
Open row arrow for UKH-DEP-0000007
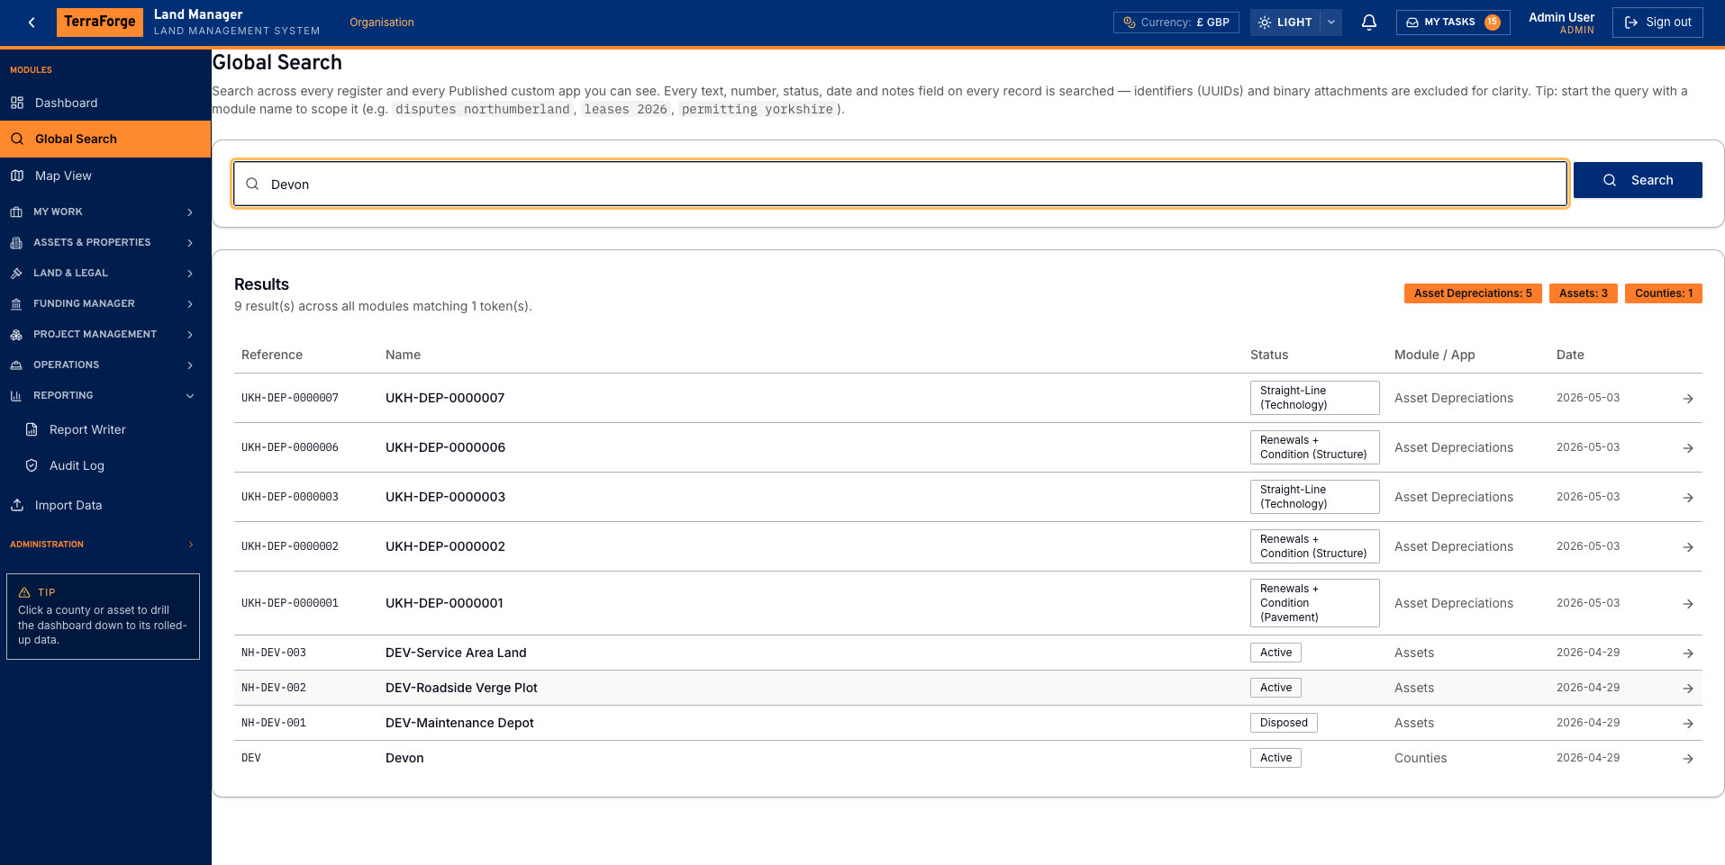coord(1688,398)
